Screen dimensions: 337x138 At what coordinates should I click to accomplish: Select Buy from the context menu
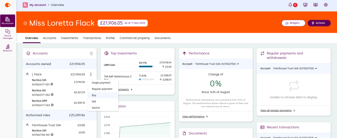94,95
